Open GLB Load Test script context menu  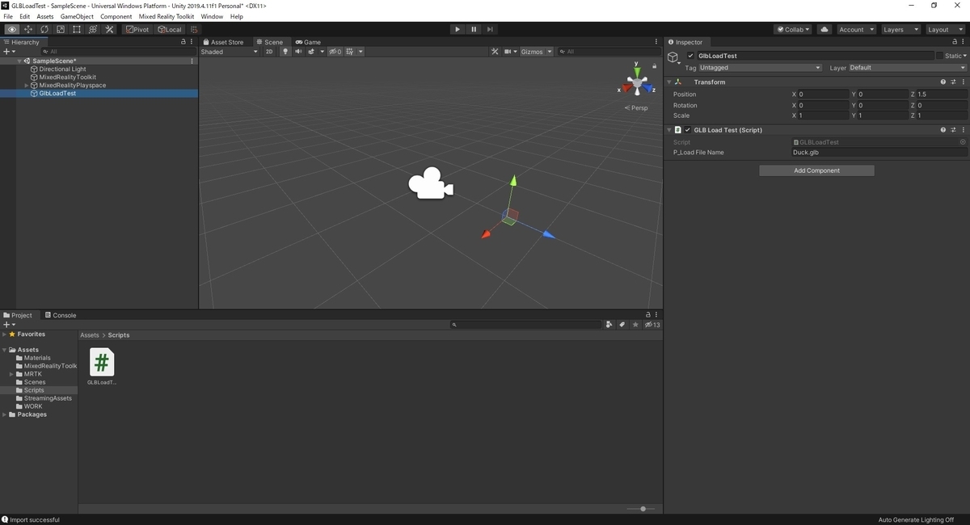[x=963, y=130]
